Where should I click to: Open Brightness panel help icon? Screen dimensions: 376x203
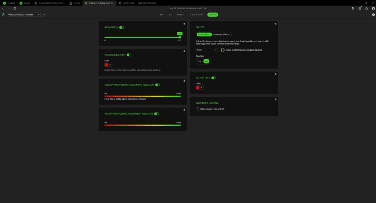[x=184, y=24]
